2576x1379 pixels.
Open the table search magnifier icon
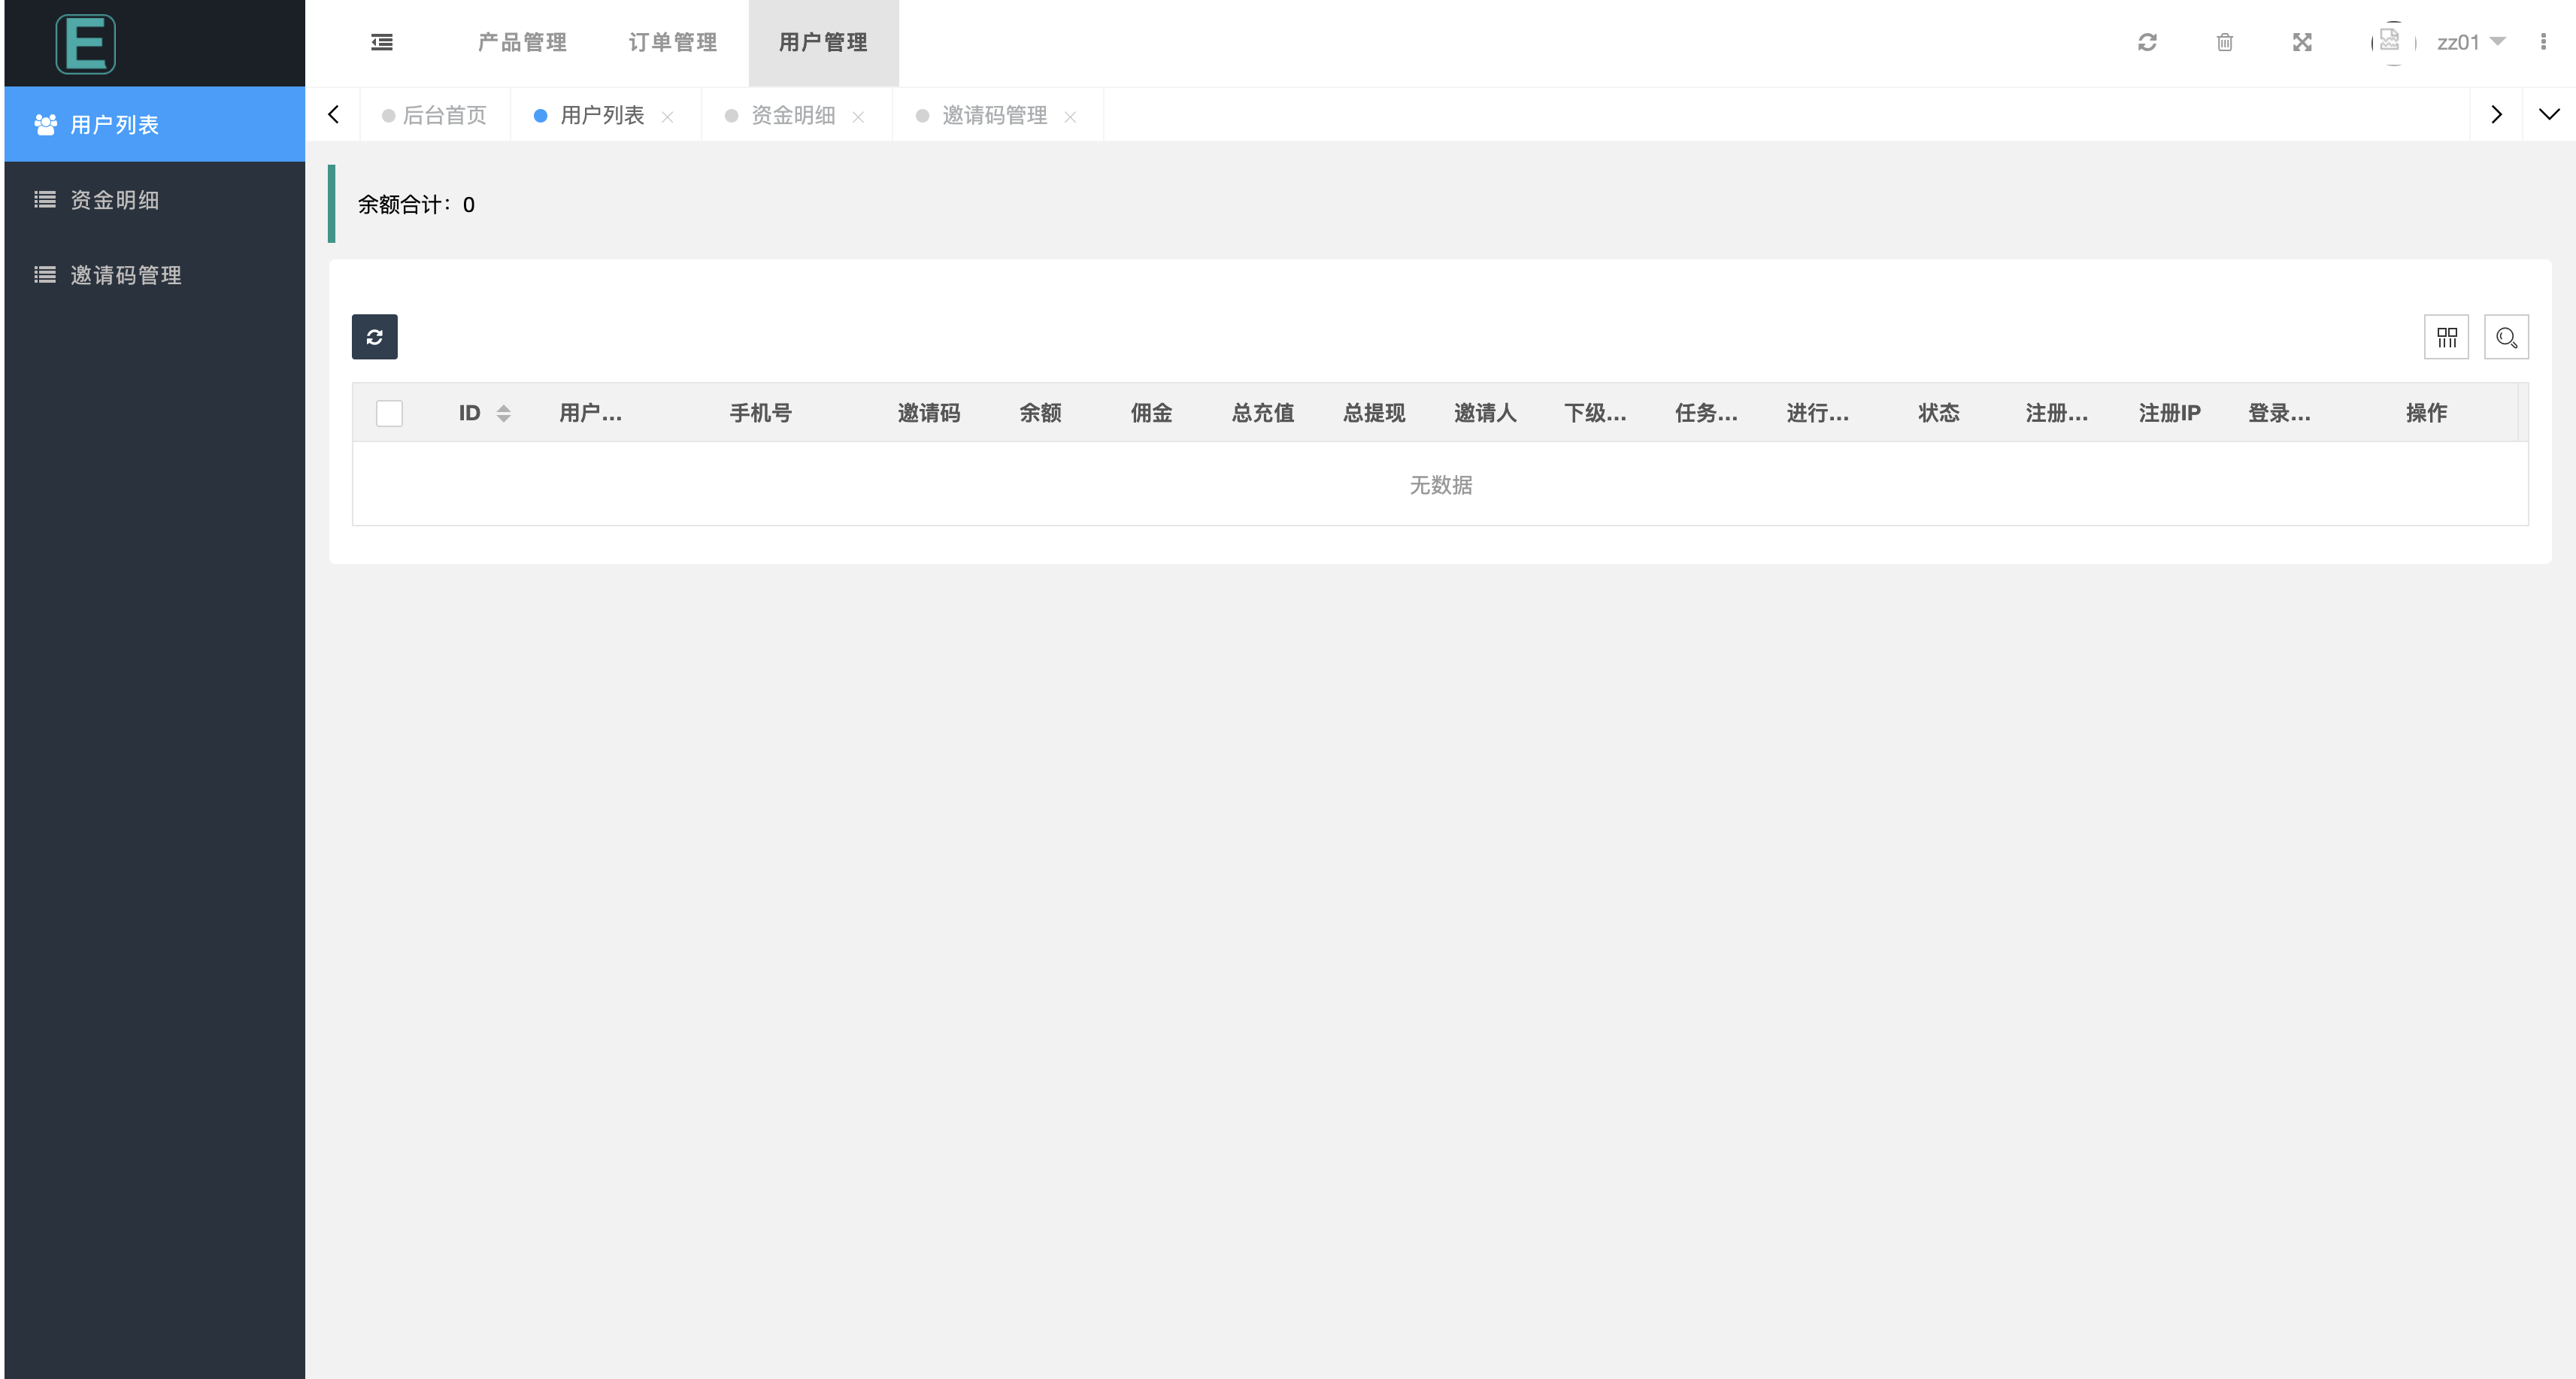click(x=2506, y=337)
